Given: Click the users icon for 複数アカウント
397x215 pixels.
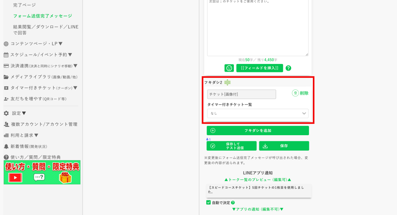Looking at the screenshot, I should point(6,124).
